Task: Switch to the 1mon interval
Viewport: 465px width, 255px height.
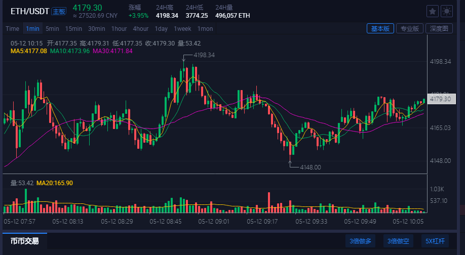Action: tap(205, 29)
